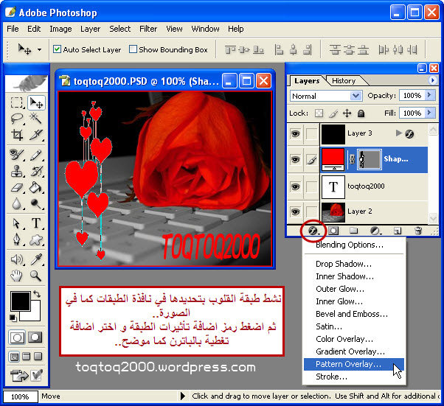Select the Hand tool
Screen dimensions: 444x406
[x=18, y=276]
